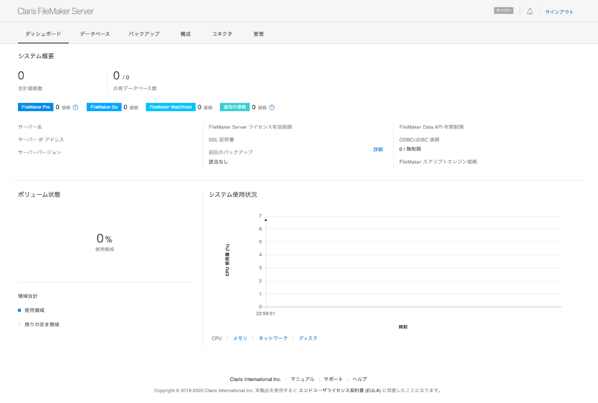Screen dimensions: 598x403
Task: Switch chart to ネットワーク
Action: [273, 338]
